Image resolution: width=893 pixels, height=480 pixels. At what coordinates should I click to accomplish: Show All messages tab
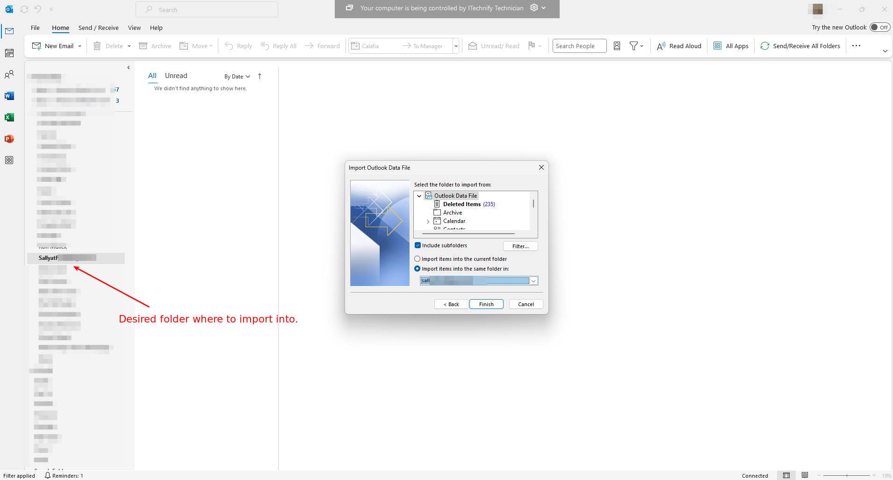(152, 76)
